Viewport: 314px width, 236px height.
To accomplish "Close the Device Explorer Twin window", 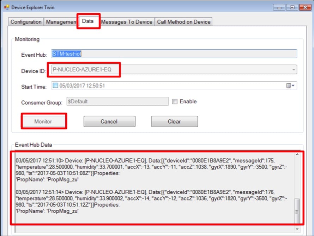I will click(x=303, y=7).
